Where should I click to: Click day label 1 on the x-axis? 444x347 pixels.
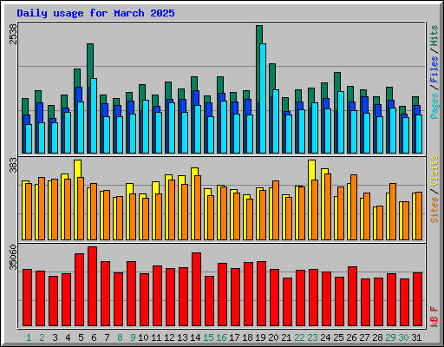(29, 337)
